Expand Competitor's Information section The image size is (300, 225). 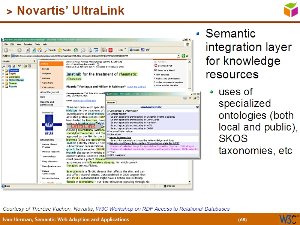(x=108, y=111)
